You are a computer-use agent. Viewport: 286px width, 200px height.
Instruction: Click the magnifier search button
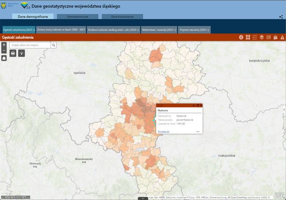pos(54,45)
